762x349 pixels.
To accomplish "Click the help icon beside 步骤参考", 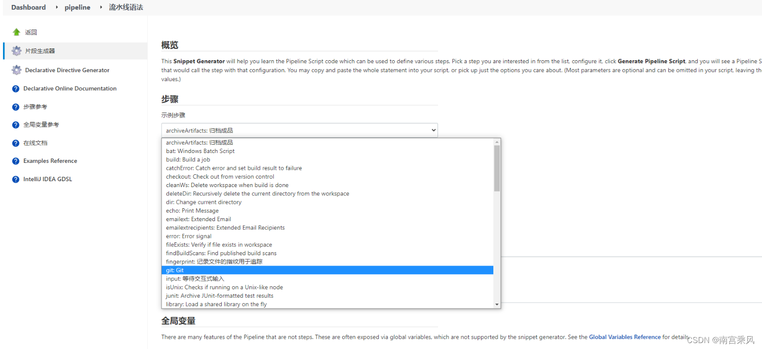I will coord(16,107).
